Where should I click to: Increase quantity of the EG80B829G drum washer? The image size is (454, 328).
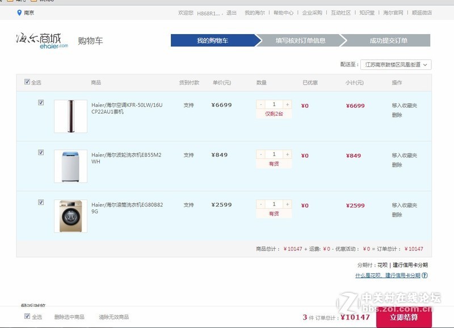(x=287, y=204)
